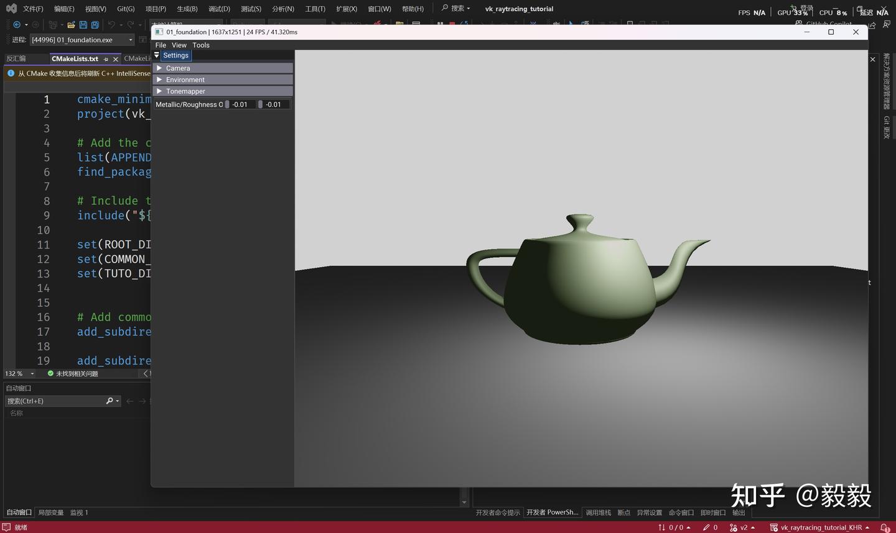Click the pending changes pencil icon

point(706,527)
